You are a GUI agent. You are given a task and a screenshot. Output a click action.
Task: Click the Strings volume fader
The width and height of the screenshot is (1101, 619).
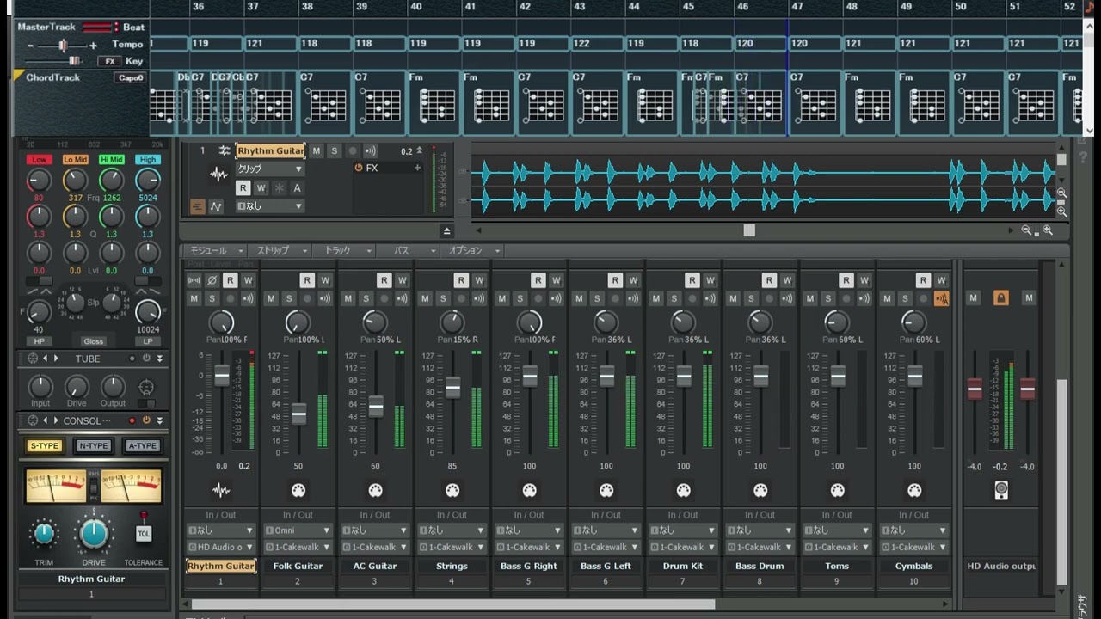[x=452, y=388]
